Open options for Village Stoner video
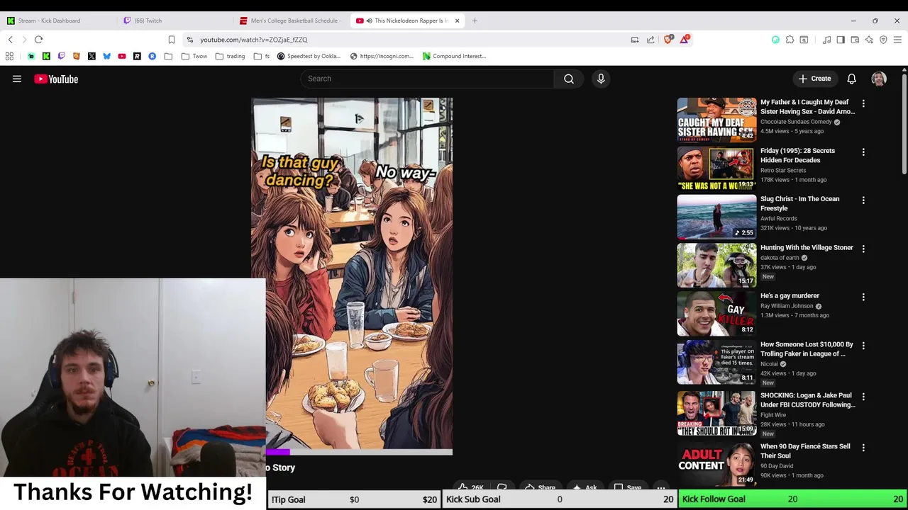This screenshot has height=510, width=908. 863,249
